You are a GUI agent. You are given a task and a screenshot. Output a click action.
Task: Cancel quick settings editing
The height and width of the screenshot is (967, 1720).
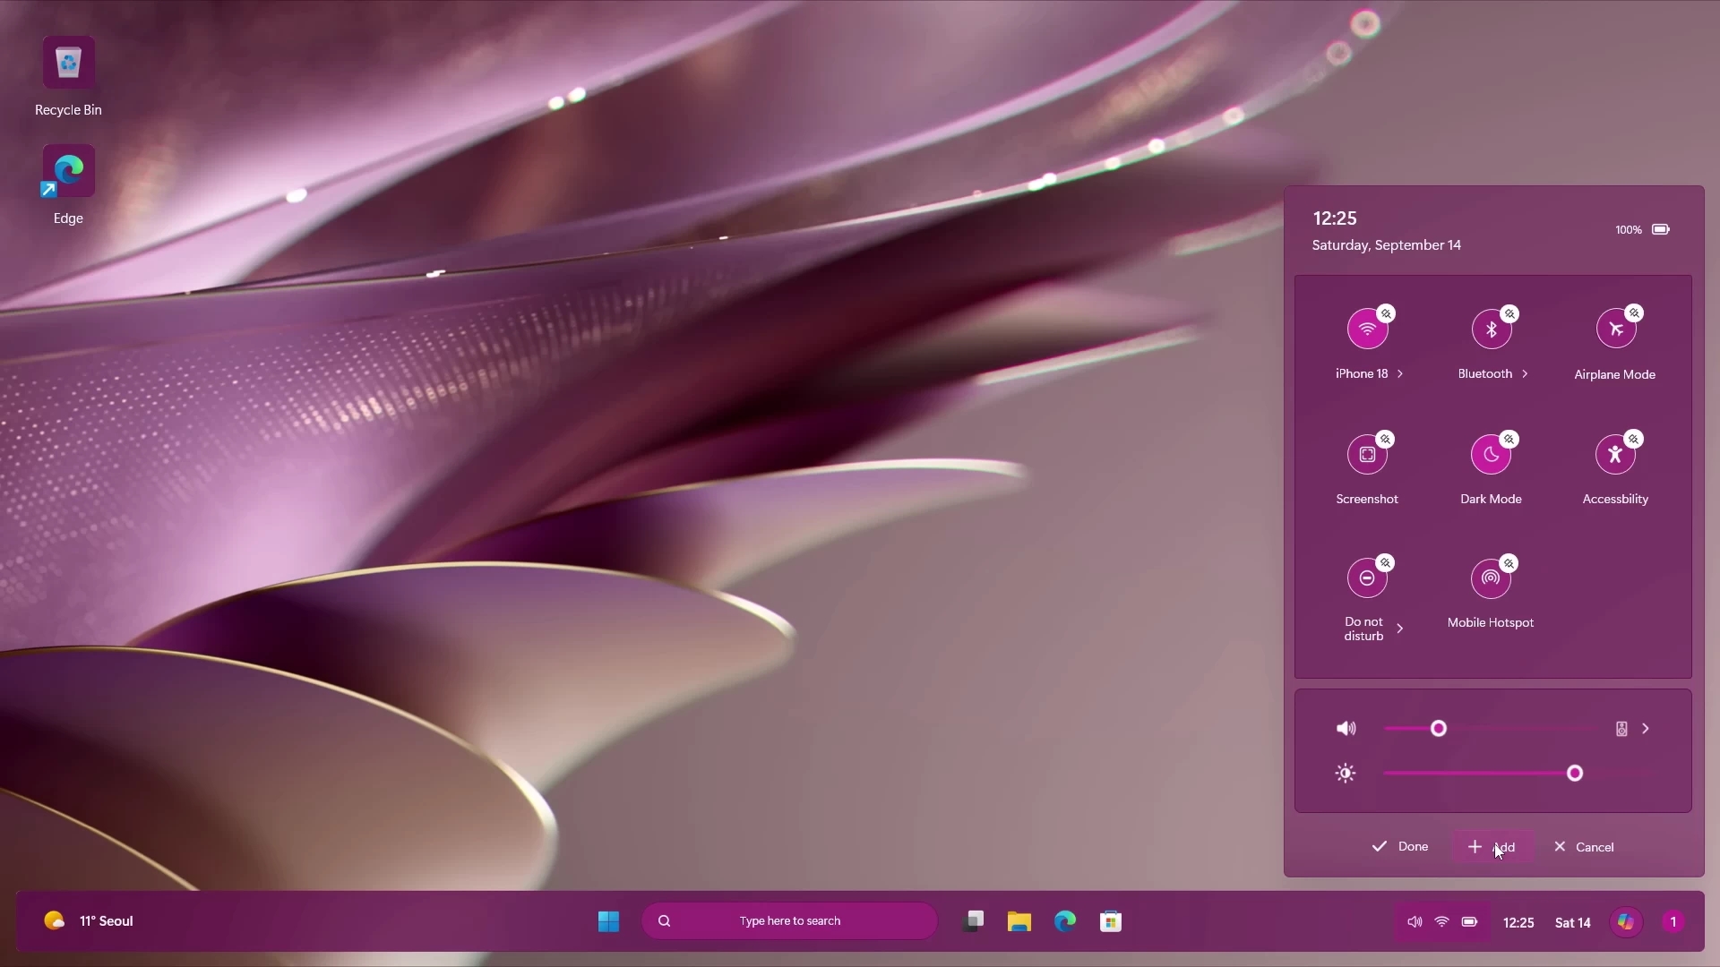click(x=1585, y=846)
